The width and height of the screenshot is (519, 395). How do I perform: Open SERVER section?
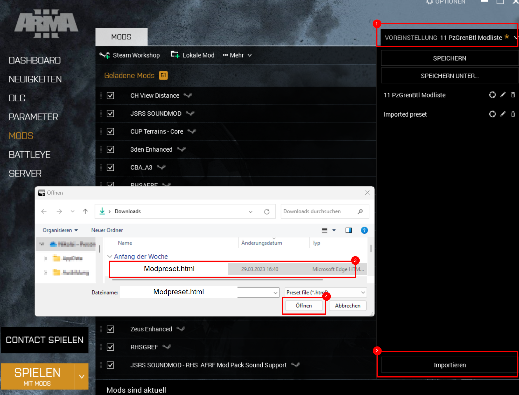click(25, 174)
